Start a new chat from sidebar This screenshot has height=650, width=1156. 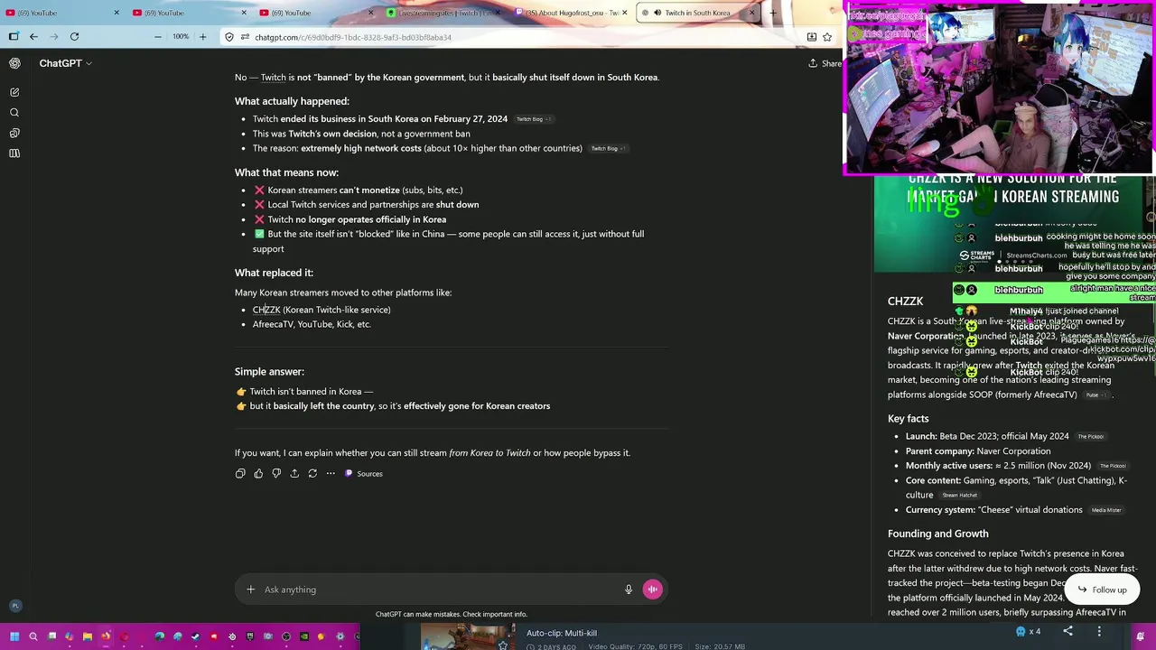coord(14,92)
